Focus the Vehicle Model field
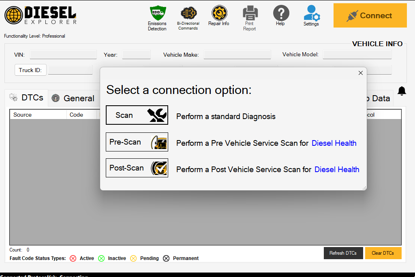The height and width of the screenshot is (277, 415). [x=357, y=55]
